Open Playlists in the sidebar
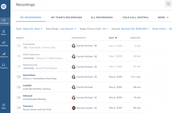The height and width of the screenshot is (113, 172). [4, 66]
